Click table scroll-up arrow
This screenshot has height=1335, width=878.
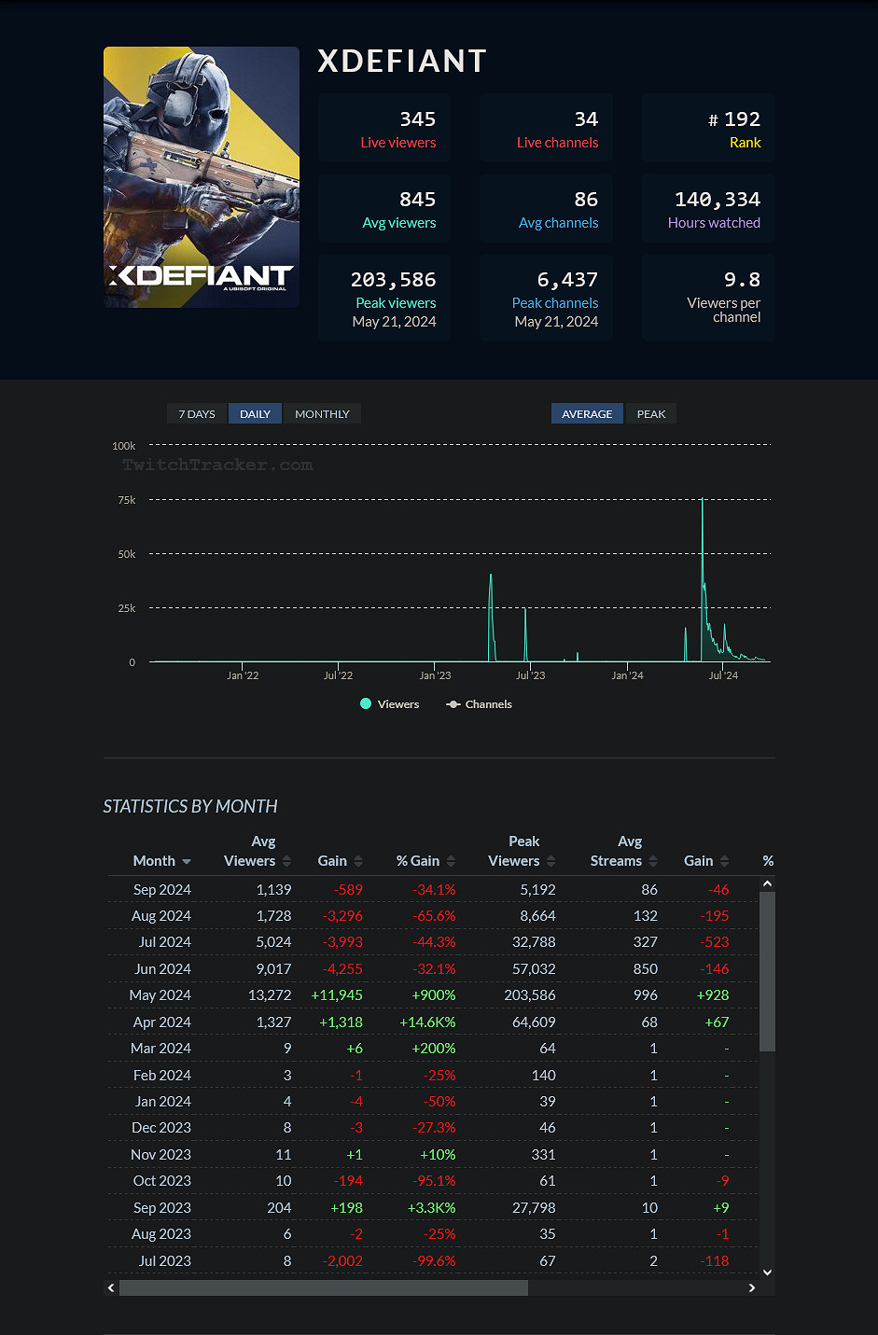(x=767, y=883)
